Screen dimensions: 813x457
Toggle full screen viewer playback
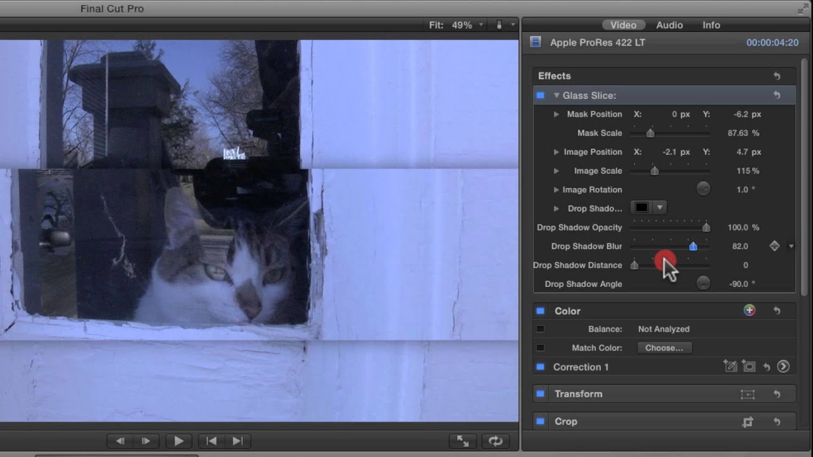coord(463,441)
